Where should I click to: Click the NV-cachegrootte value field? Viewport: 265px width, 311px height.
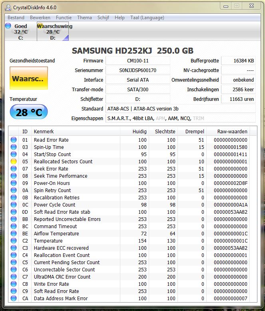pos(238,70)
